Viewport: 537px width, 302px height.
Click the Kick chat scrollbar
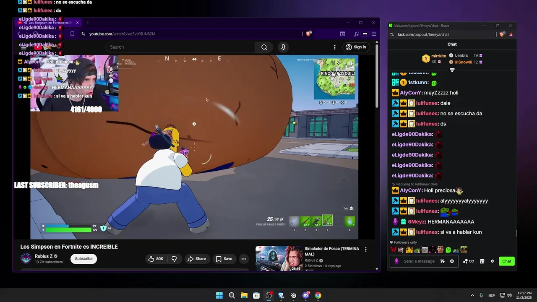(516, 233)
